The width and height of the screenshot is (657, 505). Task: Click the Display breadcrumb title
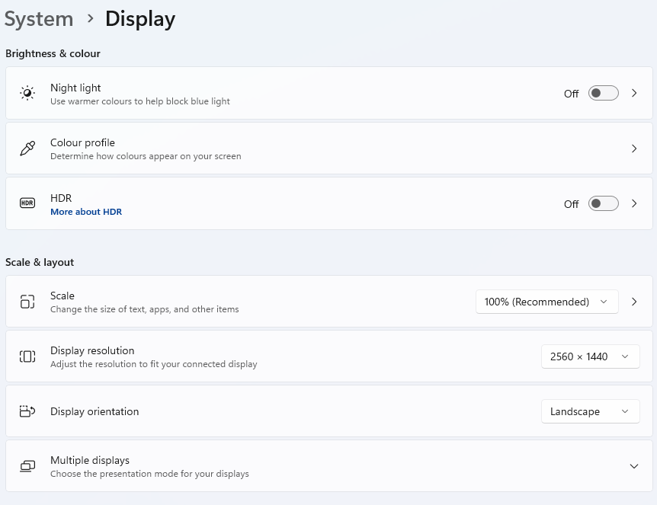[x=140, y=19]
